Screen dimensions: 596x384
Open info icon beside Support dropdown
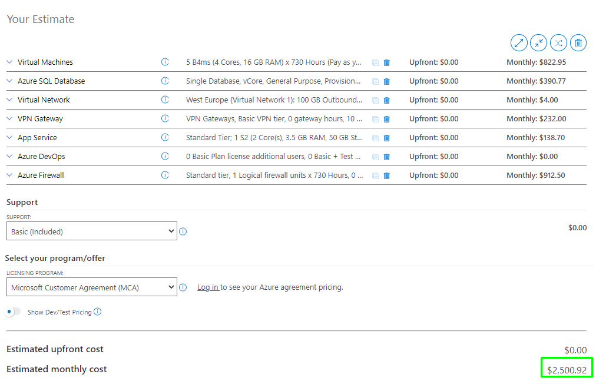coord(183,231)
